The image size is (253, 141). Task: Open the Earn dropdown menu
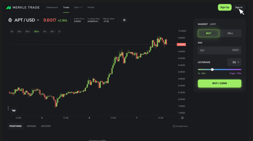coord(78,7)
